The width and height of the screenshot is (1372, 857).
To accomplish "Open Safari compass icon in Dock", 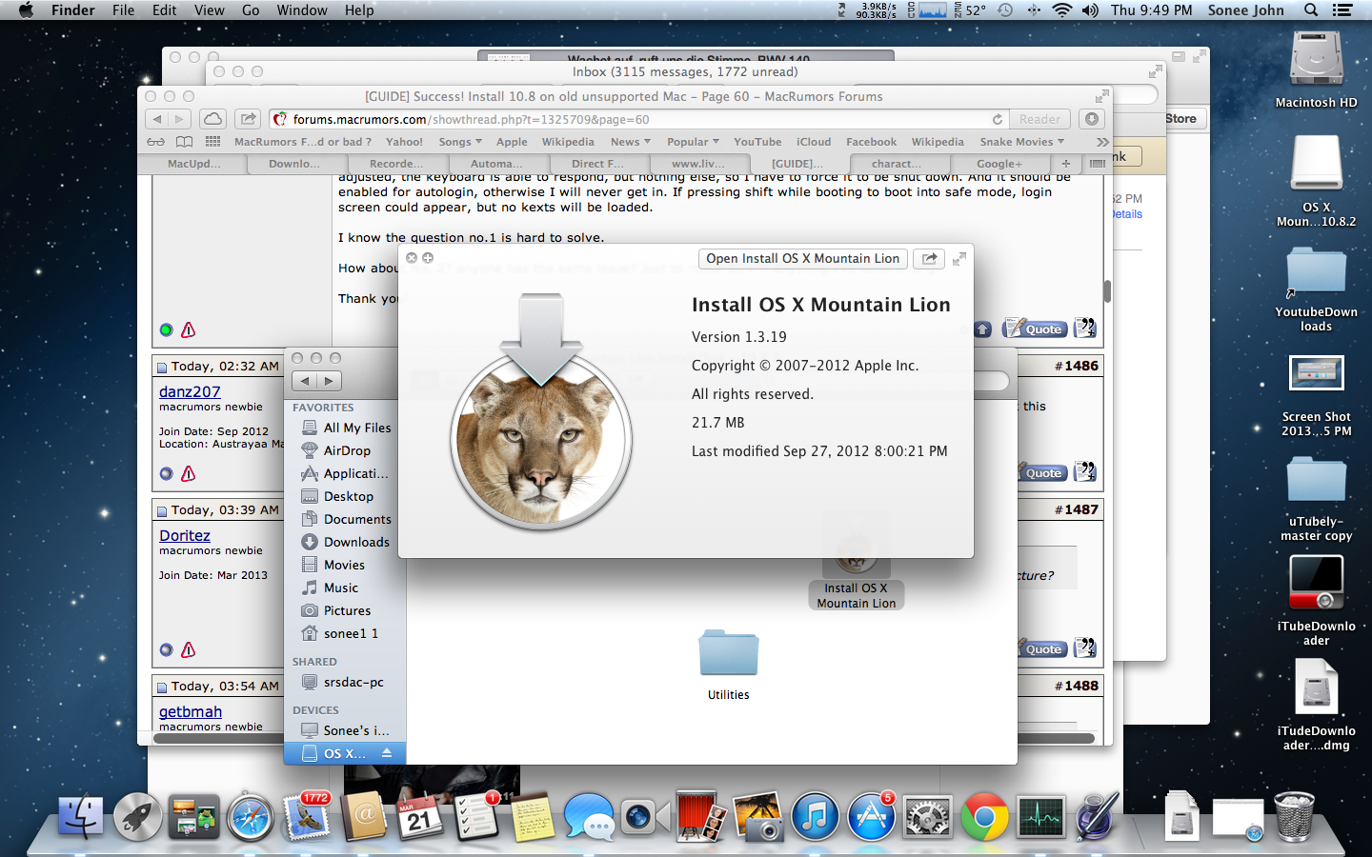I will [251, 817].
